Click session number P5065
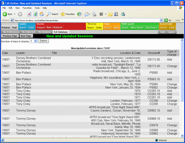 click(x=154, y=73)
